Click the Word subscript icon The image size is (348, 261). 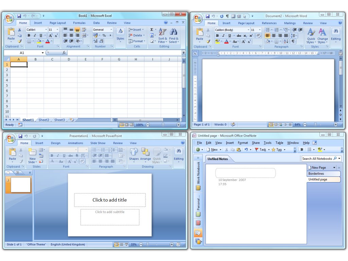point(245,35)
